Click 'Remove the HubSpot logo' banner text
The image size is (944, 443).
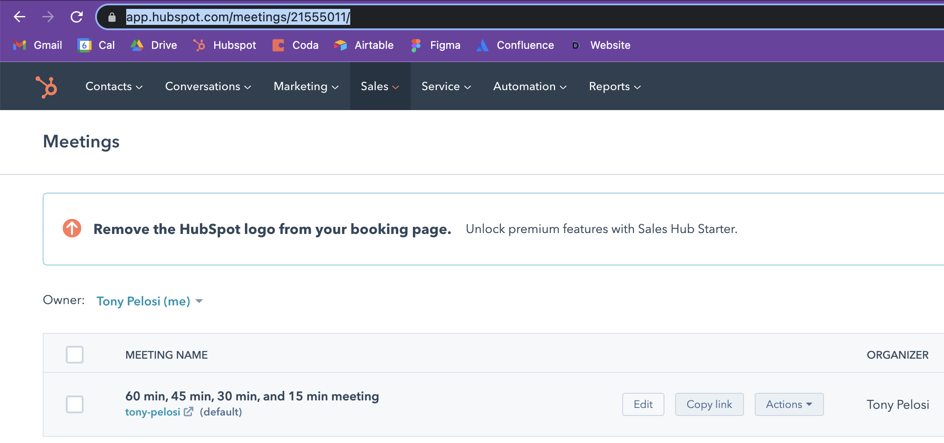[x=272, y=229]
